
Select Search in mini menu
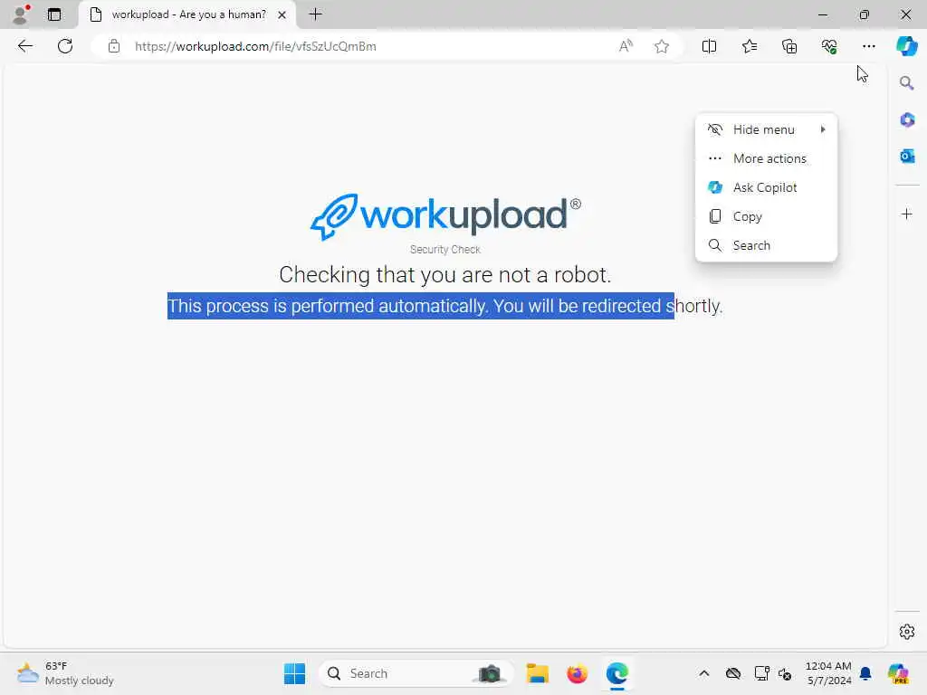tap(766, 245)
